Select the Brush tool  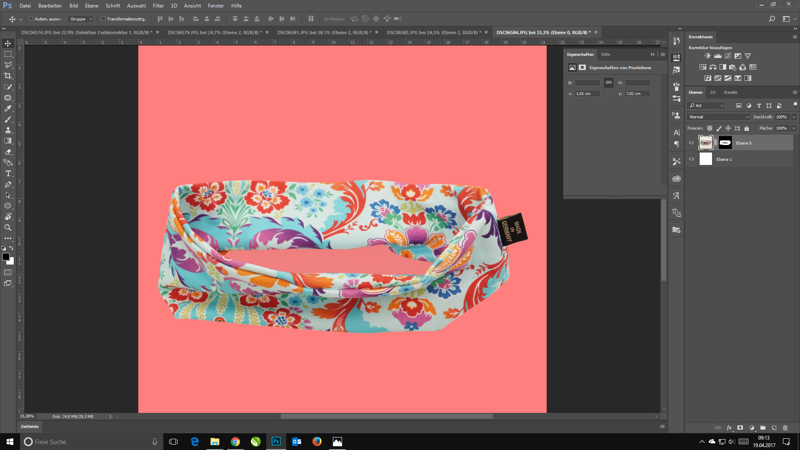coord(8,120)
